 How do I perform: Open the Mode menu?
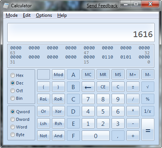click(x=12, y=15)
